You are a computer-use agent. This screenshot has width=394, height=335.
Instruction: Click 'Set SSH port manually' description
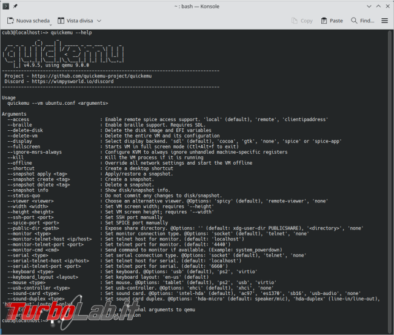[134, 217]
